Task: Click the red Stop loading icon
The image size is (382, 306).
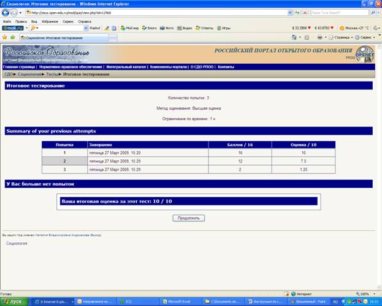Action: pos(305,13)
